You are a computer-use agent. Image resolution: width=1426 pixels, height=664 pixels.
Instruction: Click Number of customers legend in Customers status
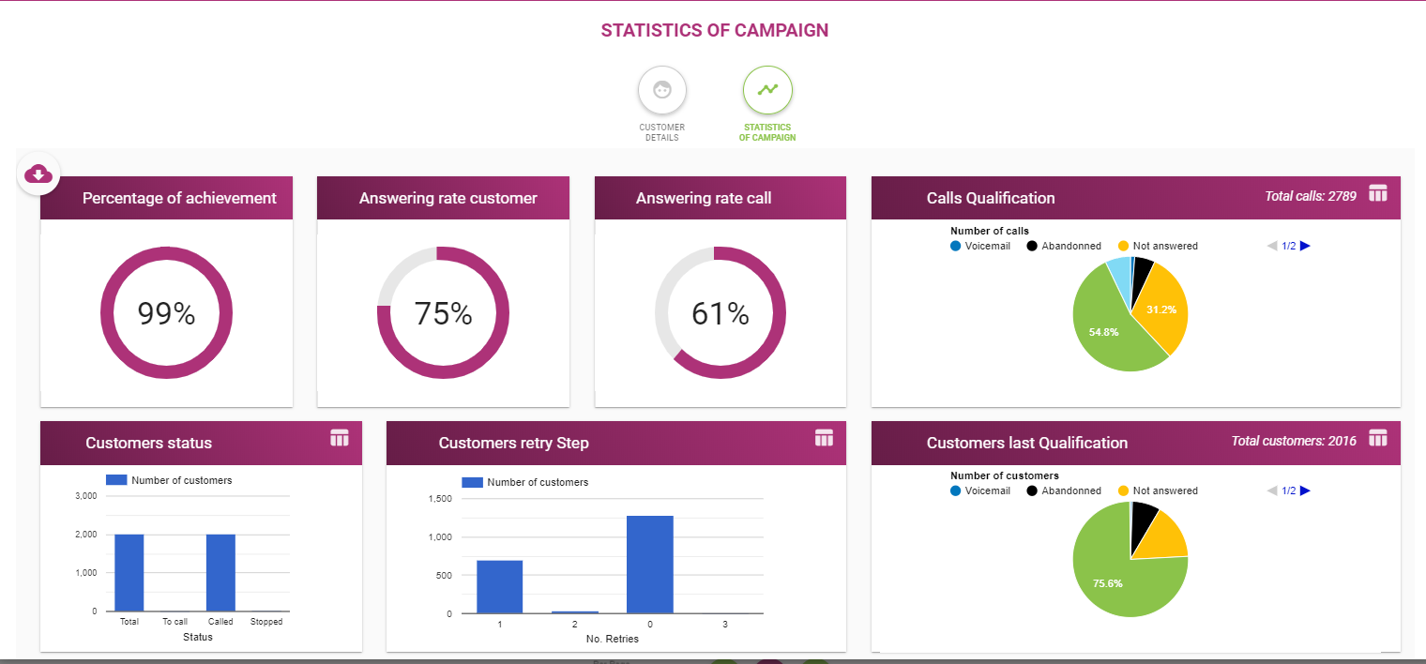169,480
